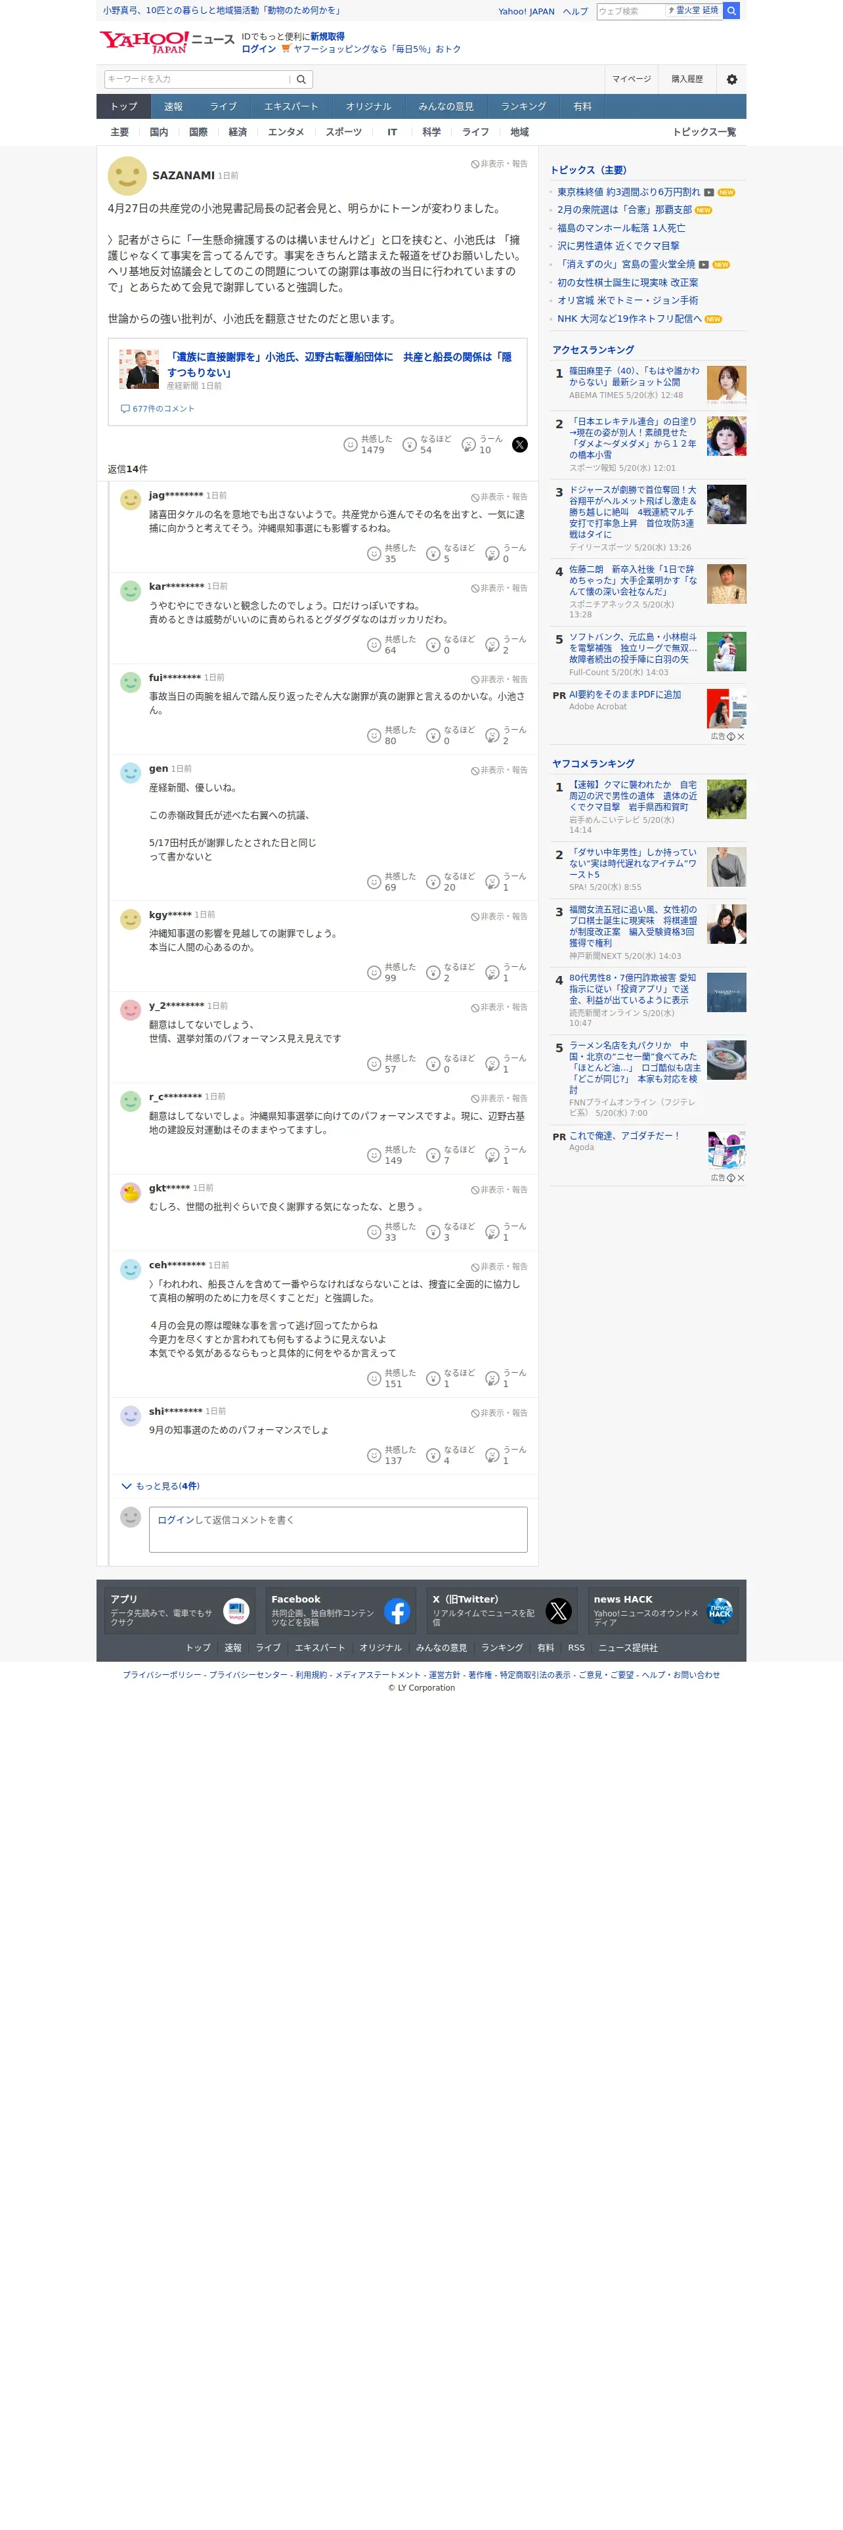
Task: Expand もっと見る(4件) replies
Action: pos(160,1487)
